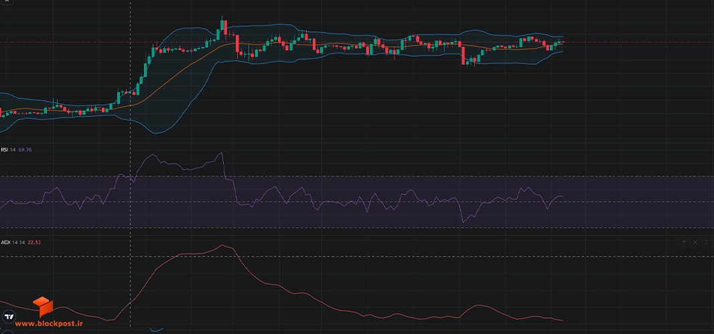Select the upper dashed RSI band line
The height and width of the screenshot is (334, 714).
pyautogui.click(x=357, y=176)
